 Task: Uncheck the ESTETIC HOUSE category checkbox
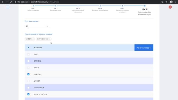(x=28, y=94)
